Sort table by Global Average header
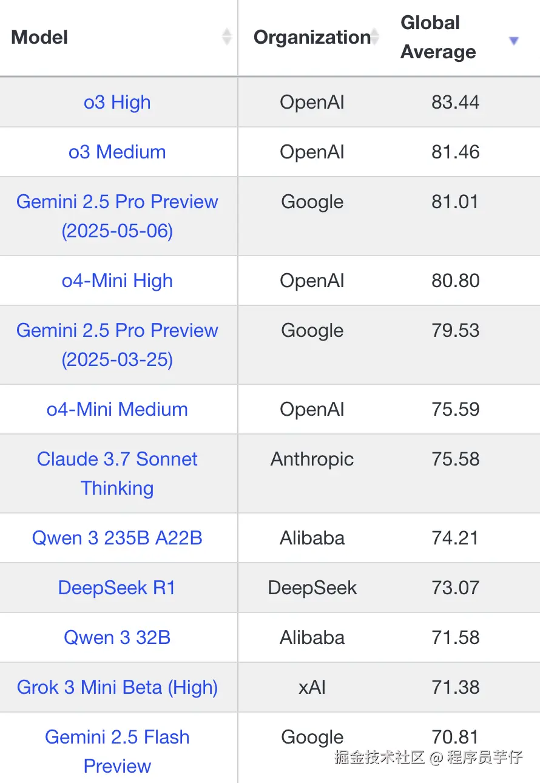The width and height of the screenshot is (540, 783). (x=438, y=37)
